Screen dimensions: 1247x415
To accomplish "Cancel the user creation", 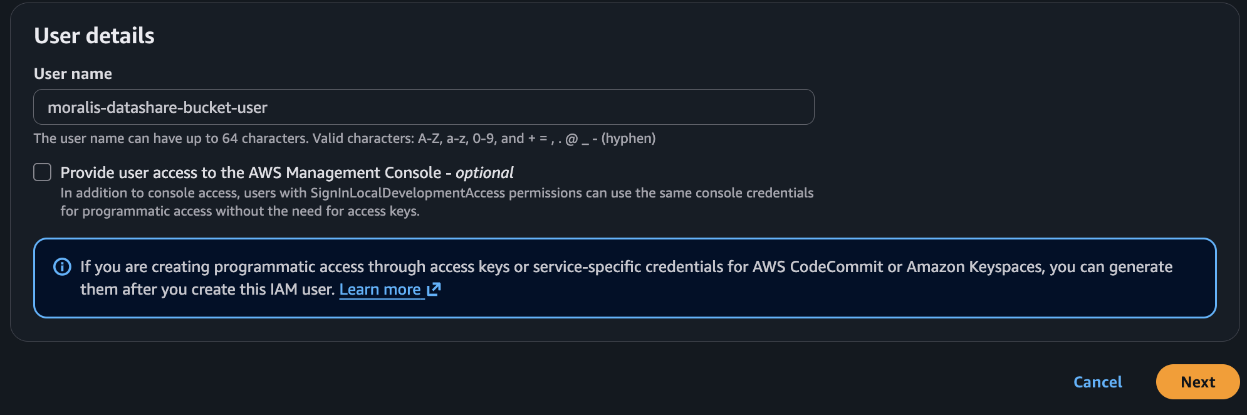I will [x=1097, y=382].
